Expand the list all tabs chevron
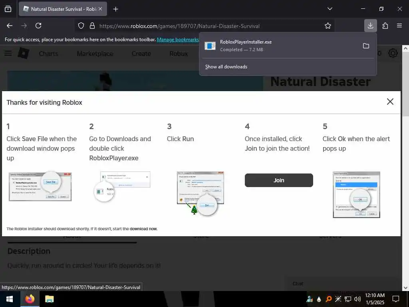 pyautogui.click(x=330, y=9)
